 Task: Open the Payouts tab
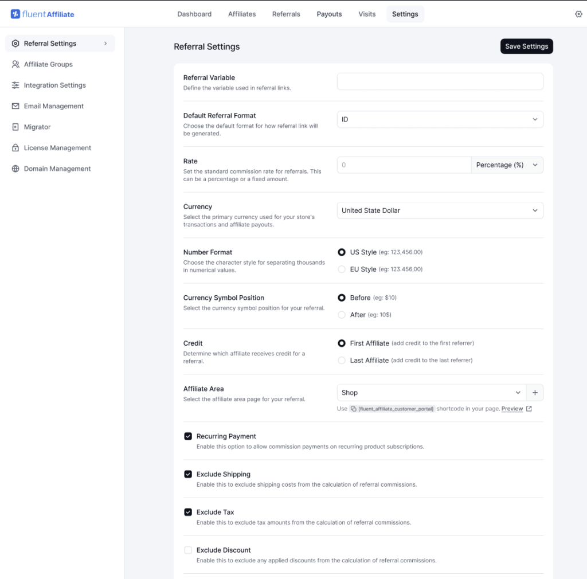(329, 14)
